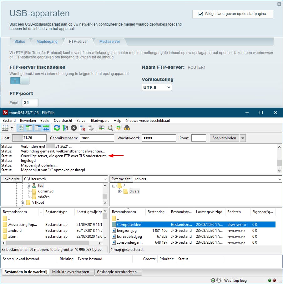Toggle local directory tree icon
Image resolution: width=283 pixels, height=284 pixels.
[29, 128]
